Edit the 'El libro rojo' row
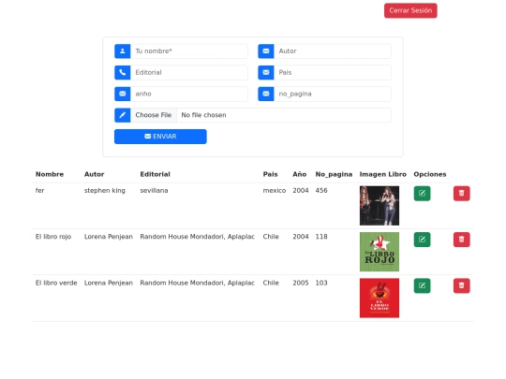506x379 pixels. coord(422,240)
